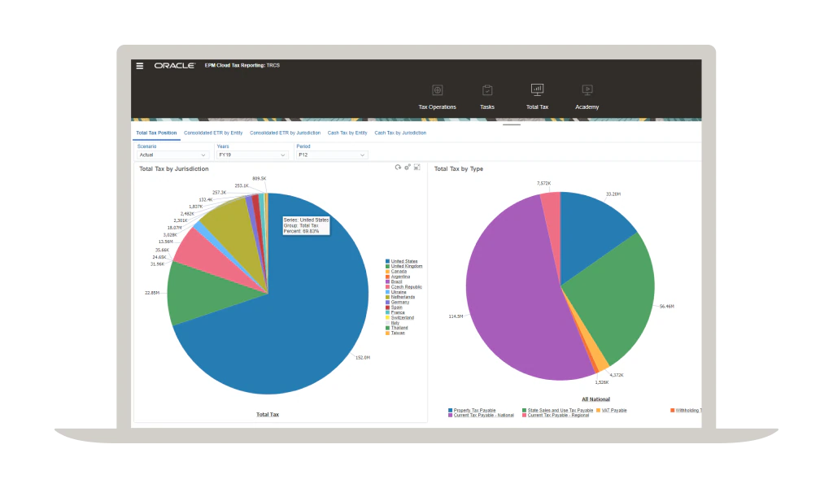The height and width of the screenshot is (488, 833).
Task: Open the Total Tax dashboard icon
Action: [537, 89]
